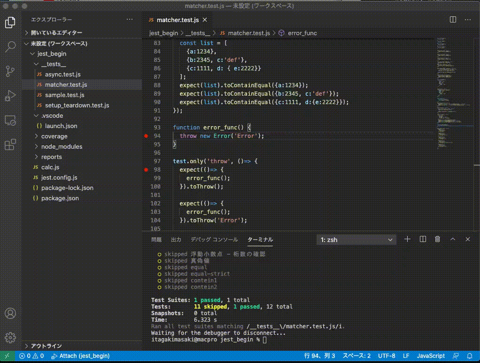The height and width of the screenshot is (363, 480).
Task: Toggle the breakpoint on line 98
Action: 147,170
